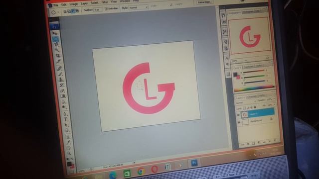This screenshot has height=179, width=319.
Task: Select the Eraser tool
Action: pos(62,90)
